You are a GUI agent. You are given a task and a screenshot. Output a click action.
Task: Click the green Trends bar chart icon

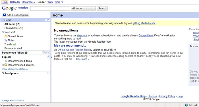click(x=14, y=44)
